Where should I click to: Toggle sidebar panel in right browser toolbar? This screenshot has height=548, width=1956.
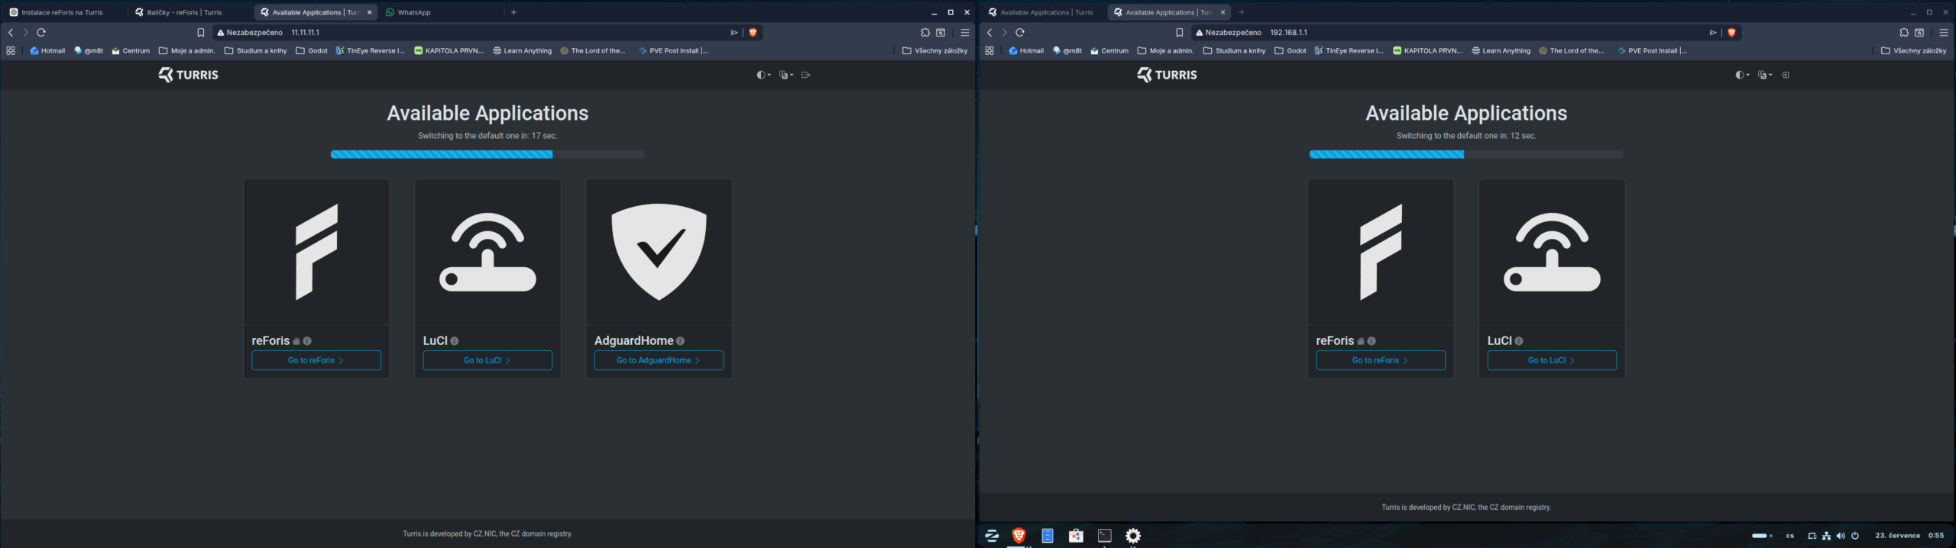(1919, 33)
